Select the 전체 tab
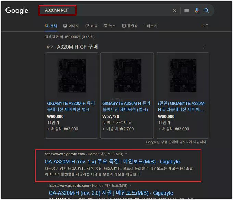Viewport: 233px width, 200px height. pos(51,26)
